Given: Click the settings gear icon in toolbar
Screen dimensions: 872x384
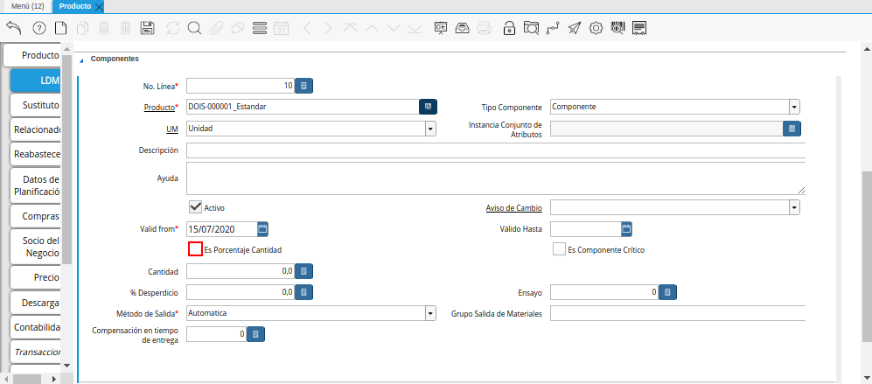Looking at the screenshot, I should click(x=596, y=28).
